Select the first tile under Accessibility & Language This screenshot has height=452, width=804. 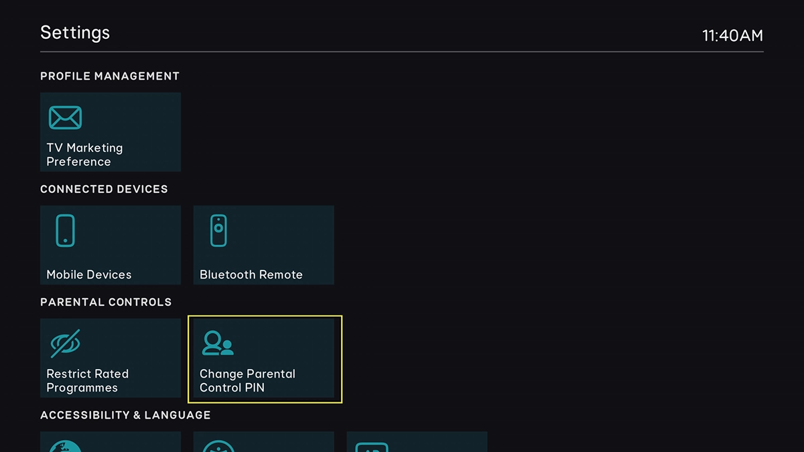point(110,443)
